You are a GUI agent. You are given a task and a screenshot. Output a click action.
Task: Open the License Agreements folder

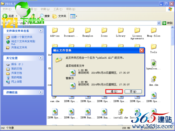pos(137,33)
